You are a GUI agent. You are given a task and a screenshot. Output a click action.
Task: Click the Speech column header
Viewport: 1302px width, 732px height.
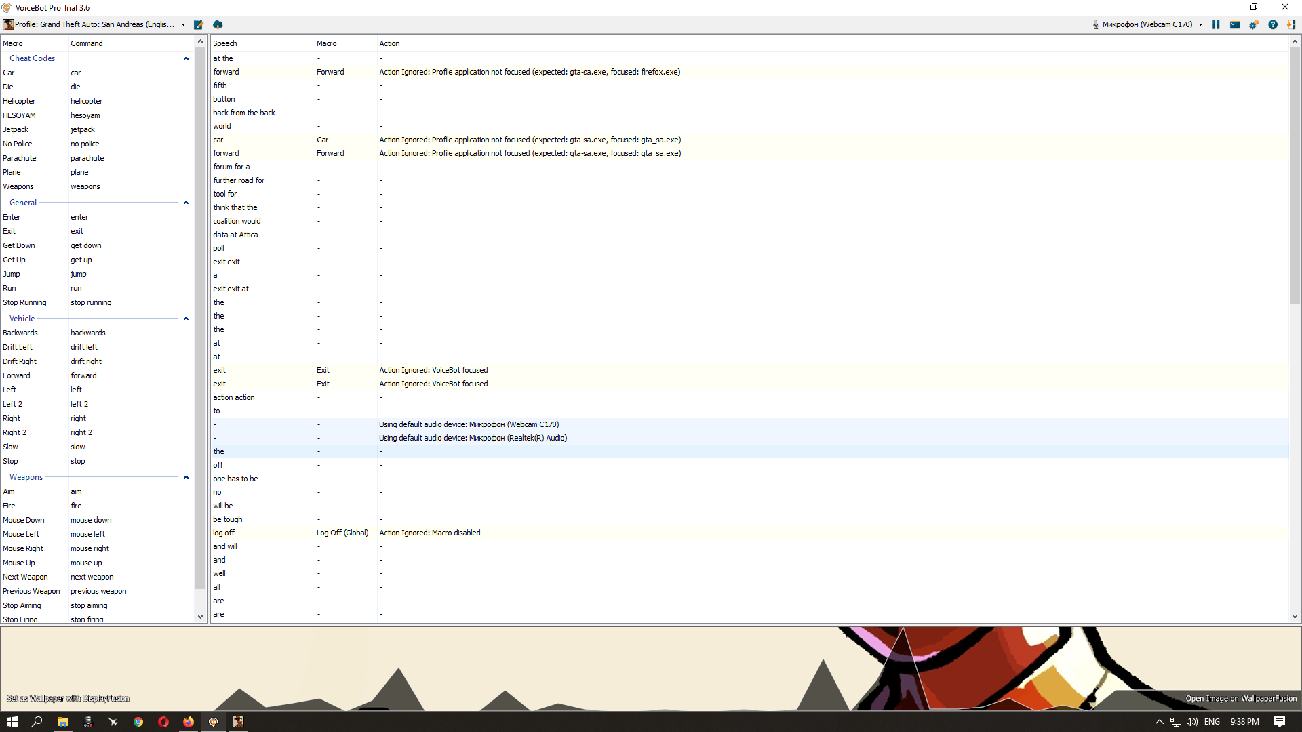click(x=225, y=43)
